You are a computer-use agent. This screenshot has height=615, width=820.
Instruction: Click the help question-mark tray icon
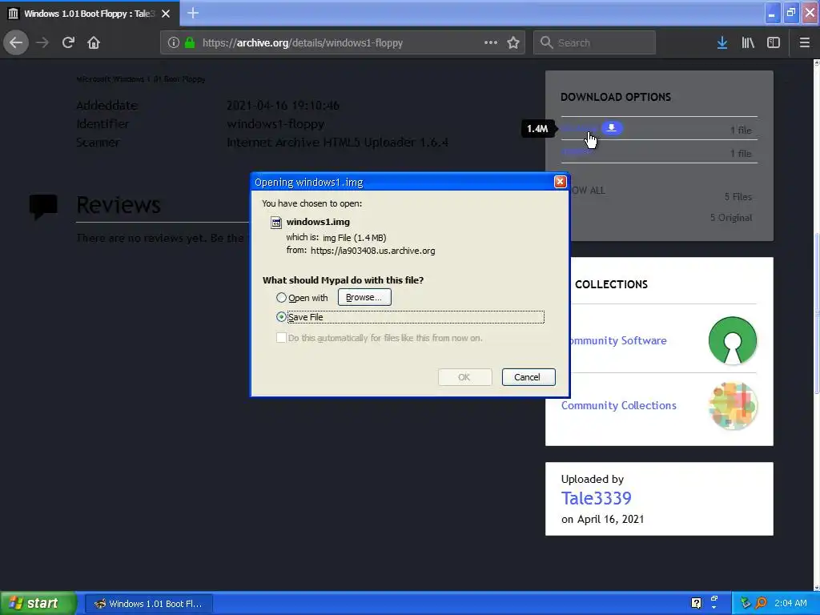(x=696, y=604)
